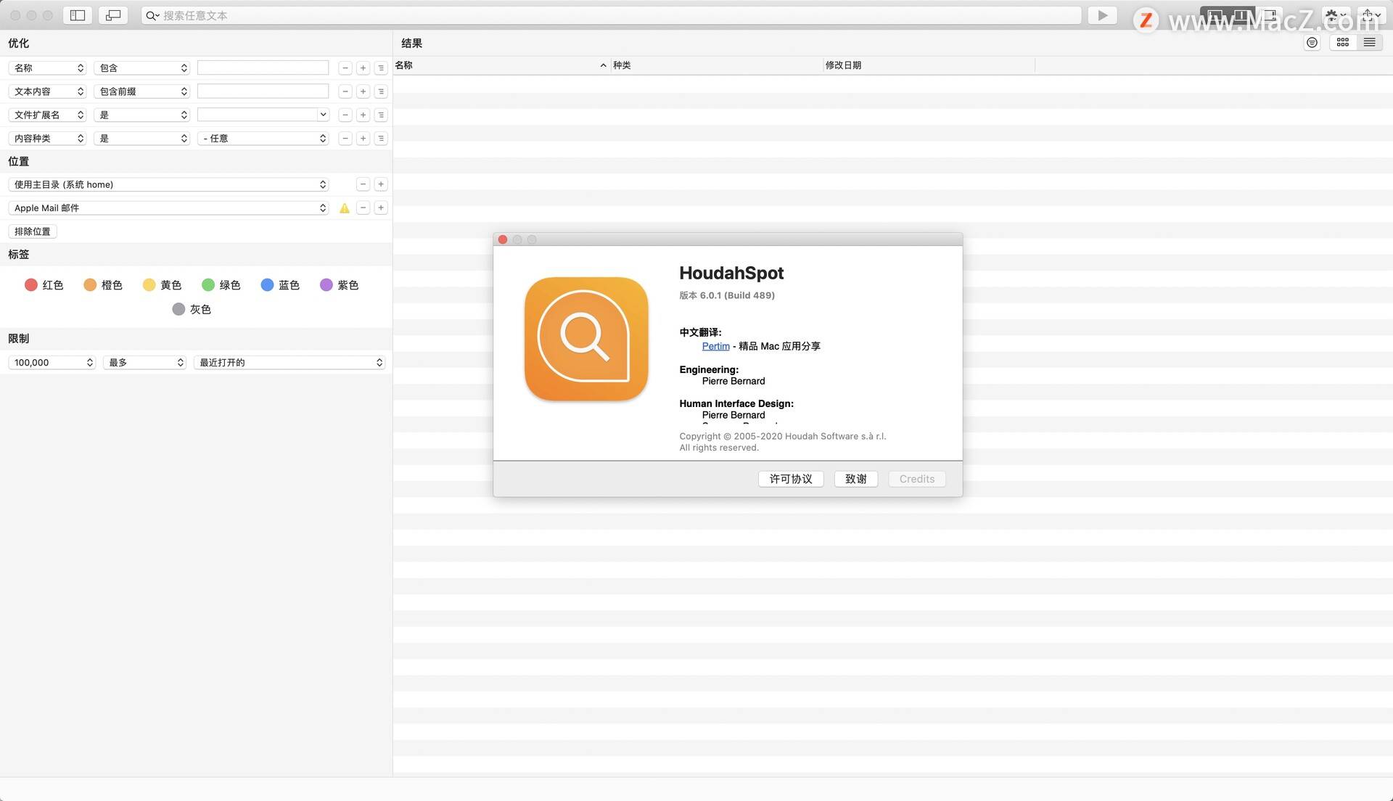Screen dimensions: 1393x801
Task: Close the HoudahSpot About window
Action: [x=503, y=239]
